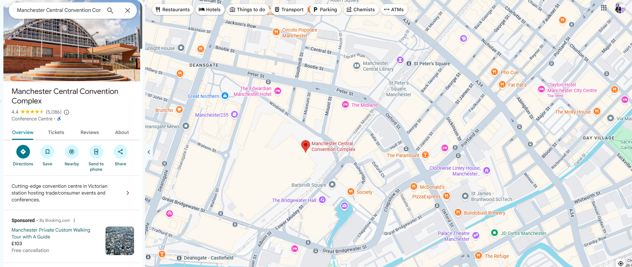This screenshot has height=267, width=632.
Task: Filter map by Hotels
Action: [210, 10]
